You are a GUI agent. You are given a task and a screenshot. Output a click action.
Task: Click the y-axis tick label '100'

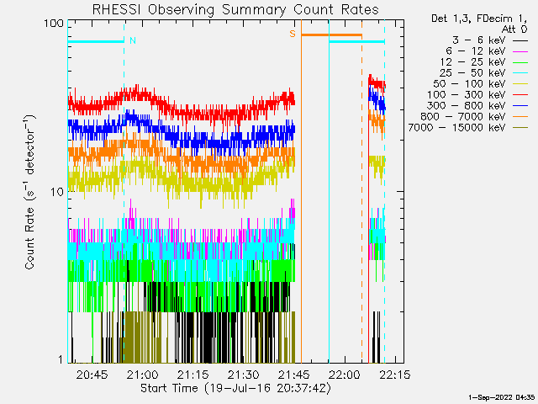pyautogui.click(x=54, y=24)
